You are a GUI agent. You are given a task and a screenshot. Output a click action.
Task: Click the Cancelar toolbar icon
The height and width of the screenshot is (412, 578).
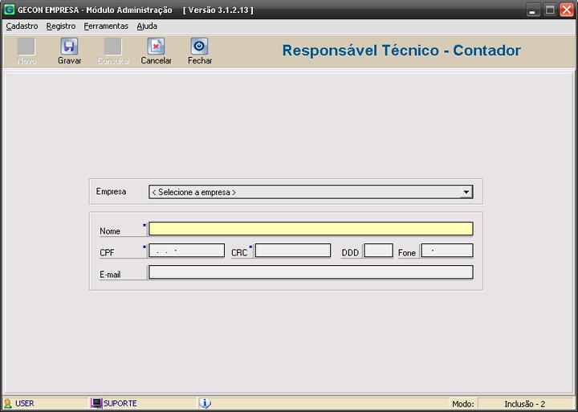[x=156, y=47]
